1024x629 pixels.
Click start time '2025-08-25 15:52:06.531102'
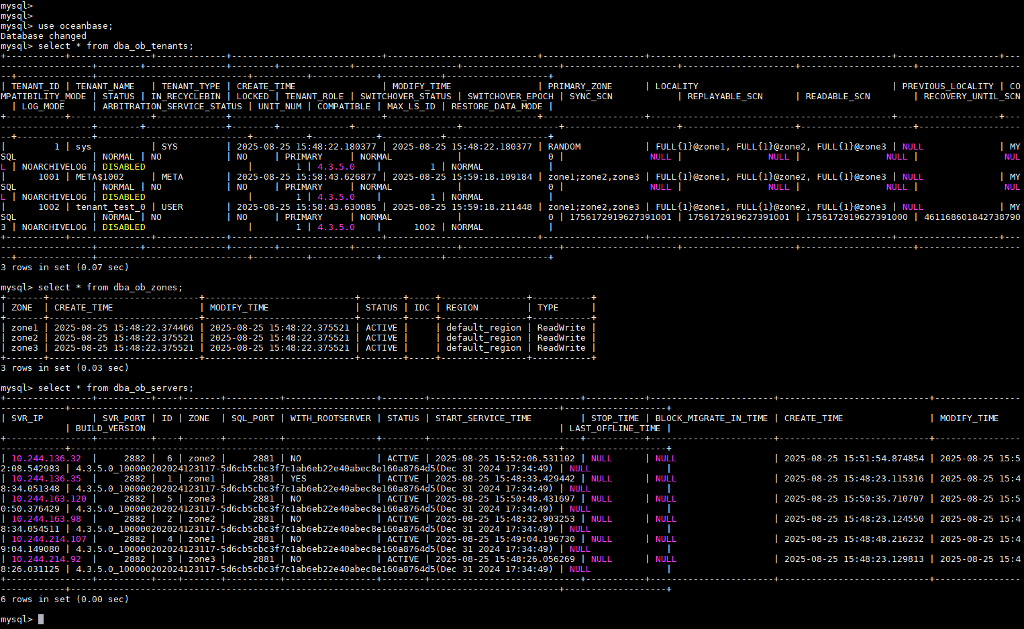(505, 459)
